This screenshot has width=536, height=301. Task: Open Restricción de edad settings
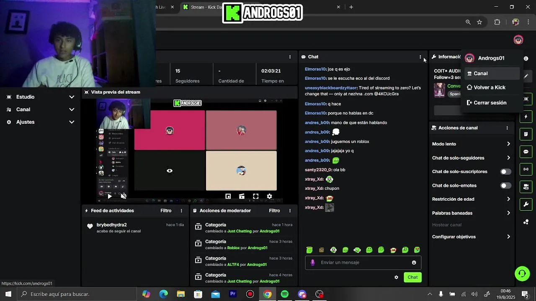[x=472, y=199]
